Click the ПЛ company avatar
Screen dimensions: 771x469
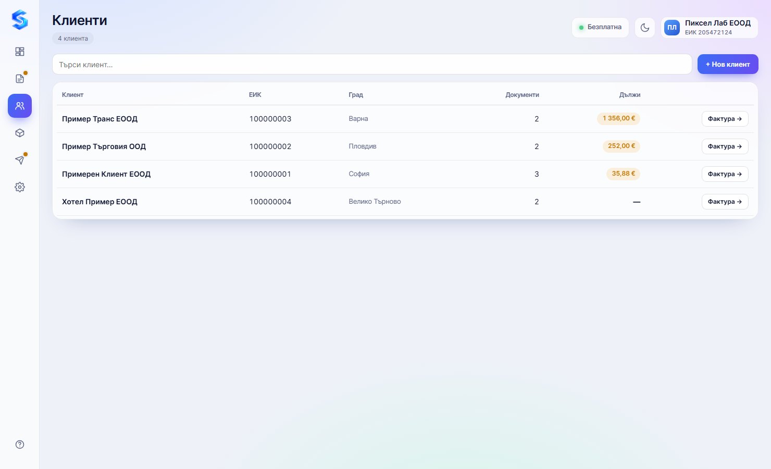[x=672, y=28]
